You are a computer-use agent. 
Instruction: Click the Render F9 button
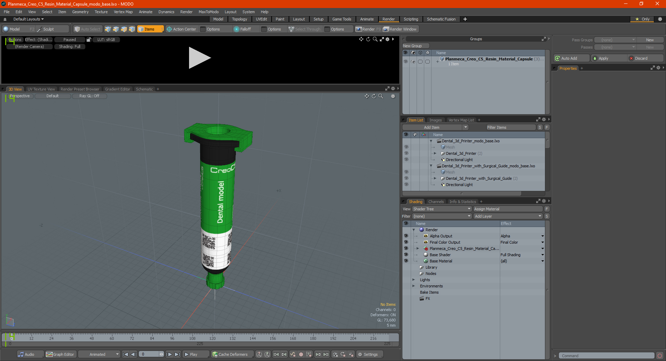pos(368,29)
